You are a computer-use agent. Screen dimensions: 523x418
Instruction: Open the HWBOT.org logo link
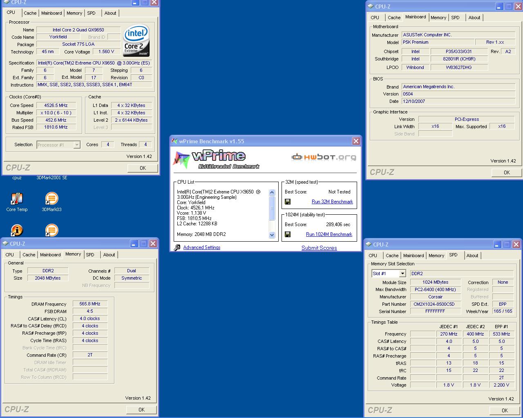pyautogui.click(x=323, y=157)
